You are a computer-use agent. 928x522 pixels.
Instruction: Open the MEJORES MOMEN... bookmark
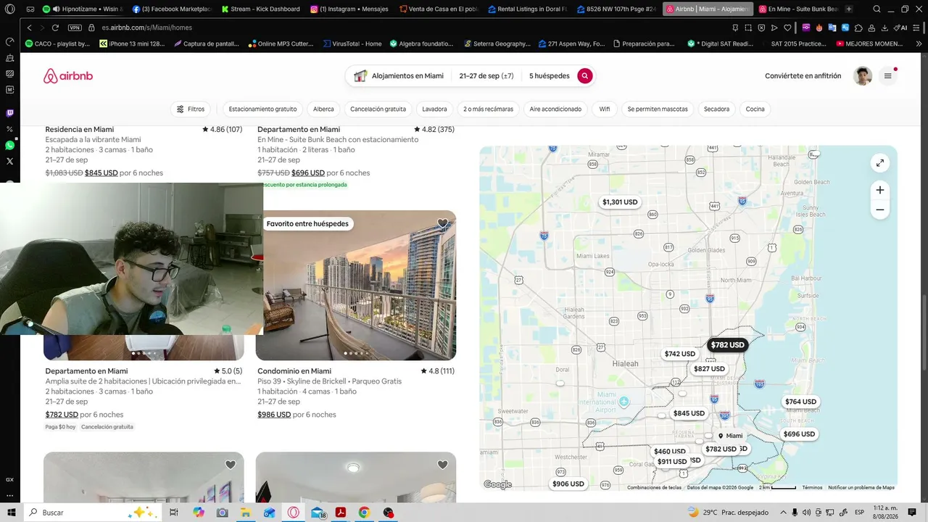[x=869, y=43]
